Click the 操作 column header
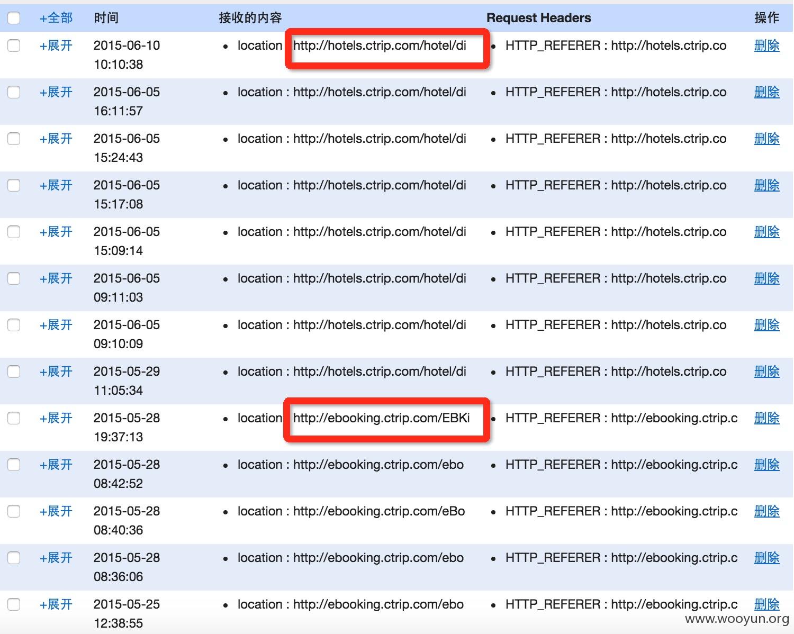 point(767,18)
